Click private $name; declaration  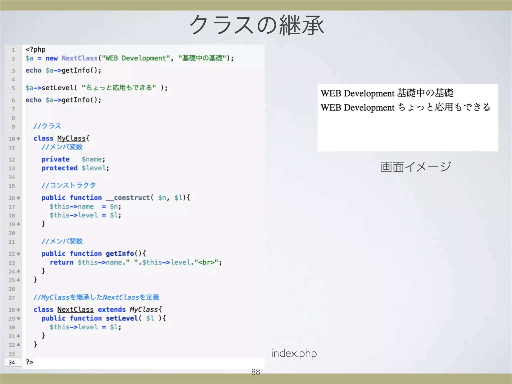point(73,159)
